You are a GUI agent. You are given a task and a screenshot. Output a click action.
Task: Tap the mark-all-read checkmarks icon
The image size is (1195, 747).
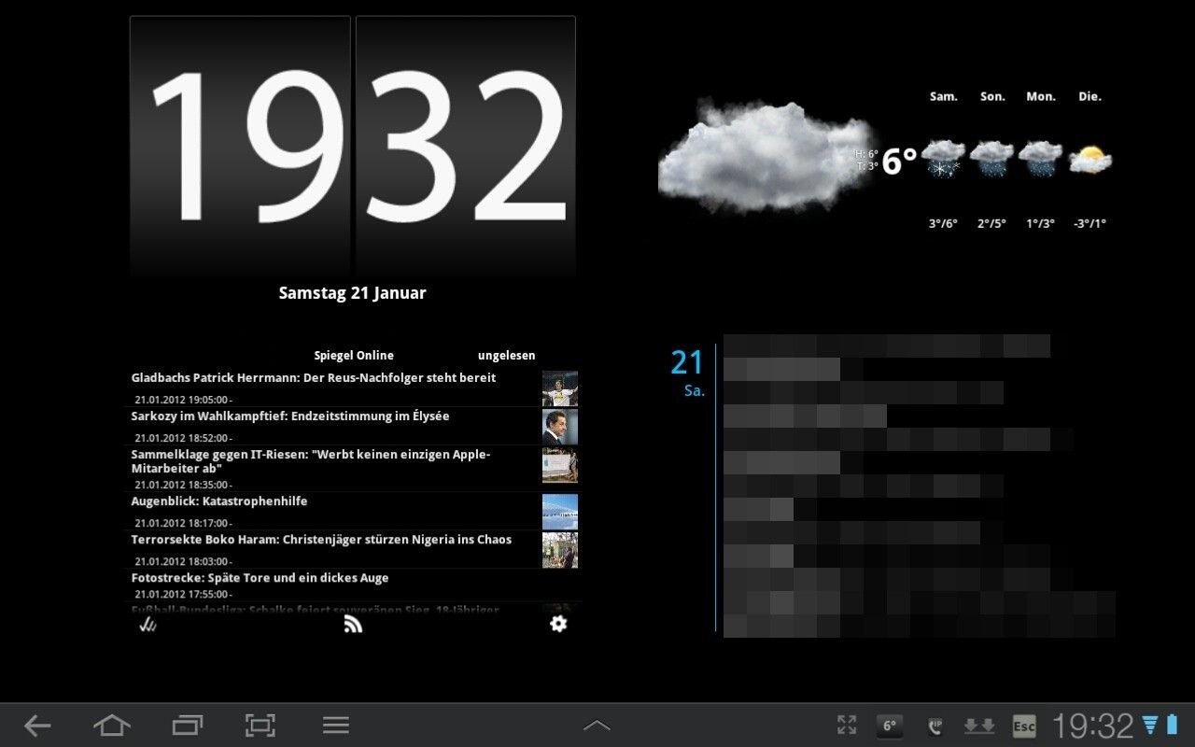[x=148, y=624]
